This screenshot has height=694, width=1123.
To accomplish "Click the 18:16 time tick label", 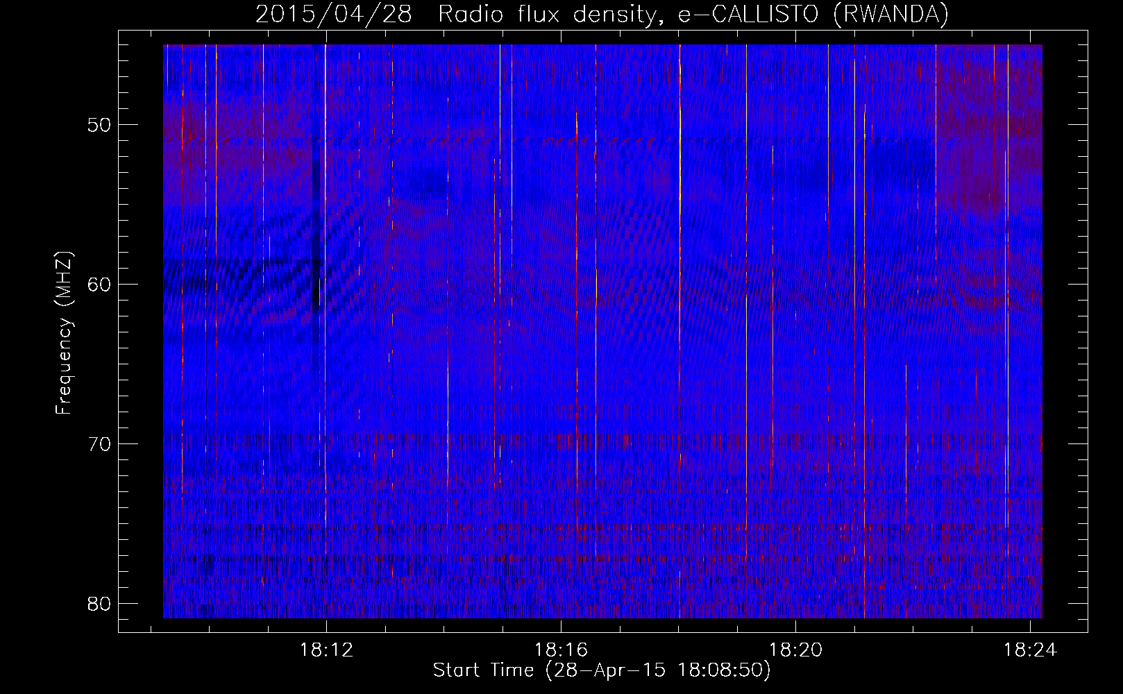I will (x=561, y=650).
